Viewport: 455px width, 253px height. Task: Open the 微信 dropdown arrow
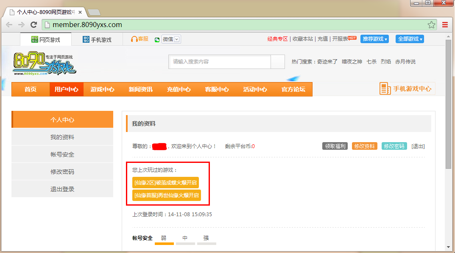pyautogui.click(x=177, y=39)
